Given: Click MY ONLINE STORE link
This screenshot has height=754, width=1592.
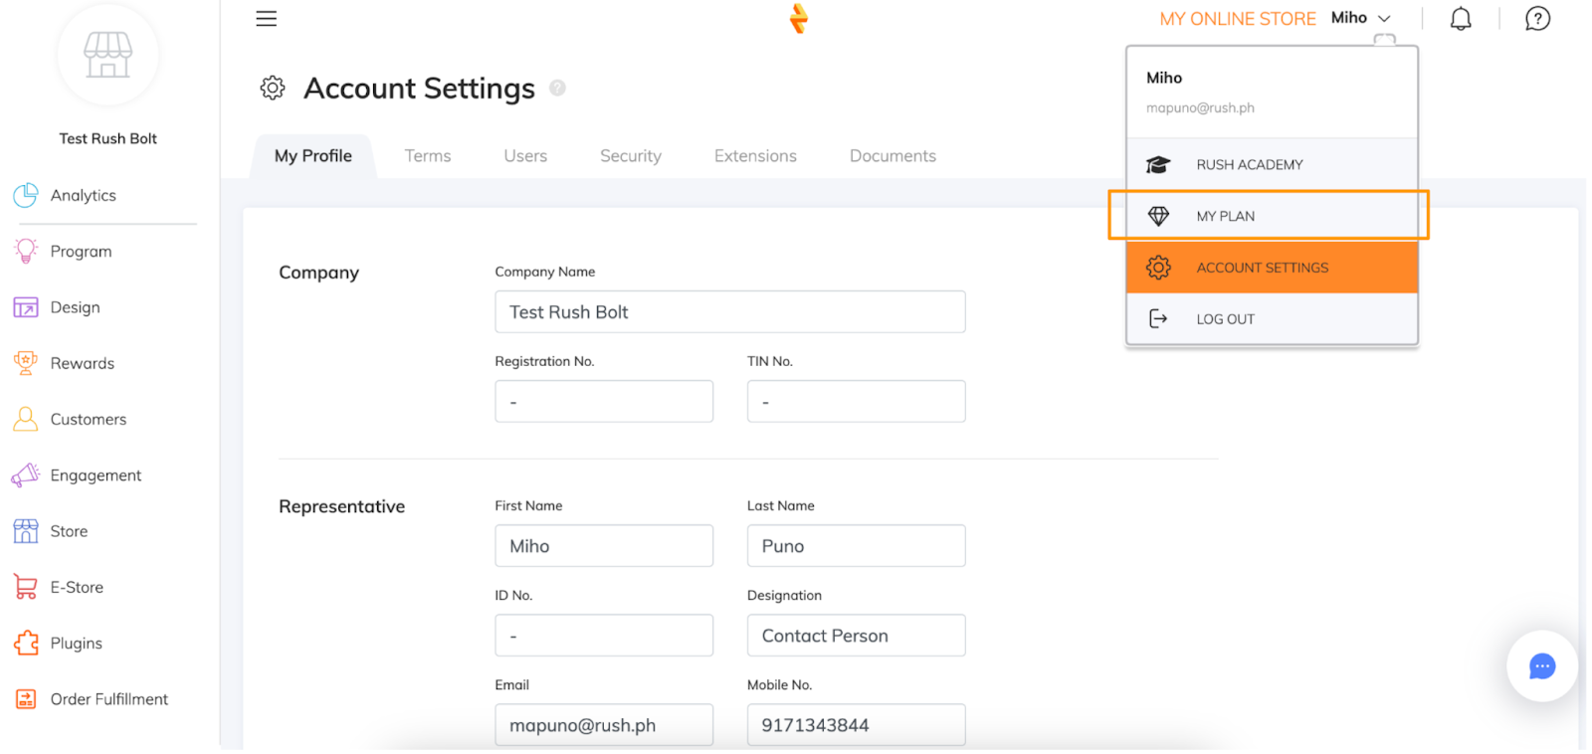Looking at the screenshot, I should pos(1238,19).
